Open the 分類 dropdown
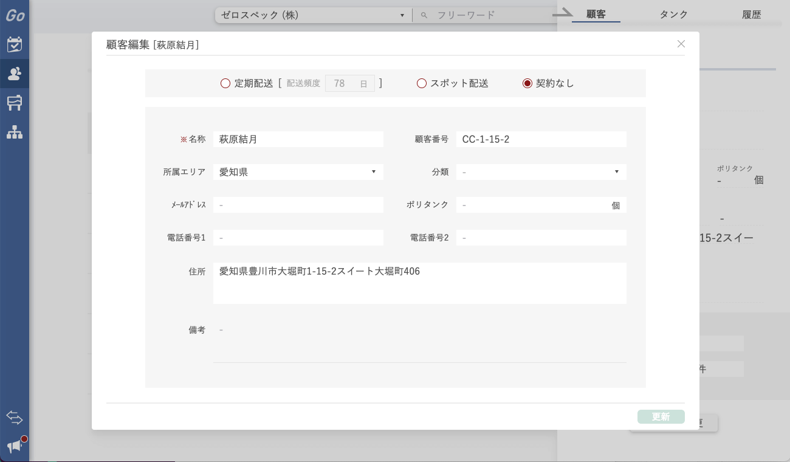 coord(541,172)
